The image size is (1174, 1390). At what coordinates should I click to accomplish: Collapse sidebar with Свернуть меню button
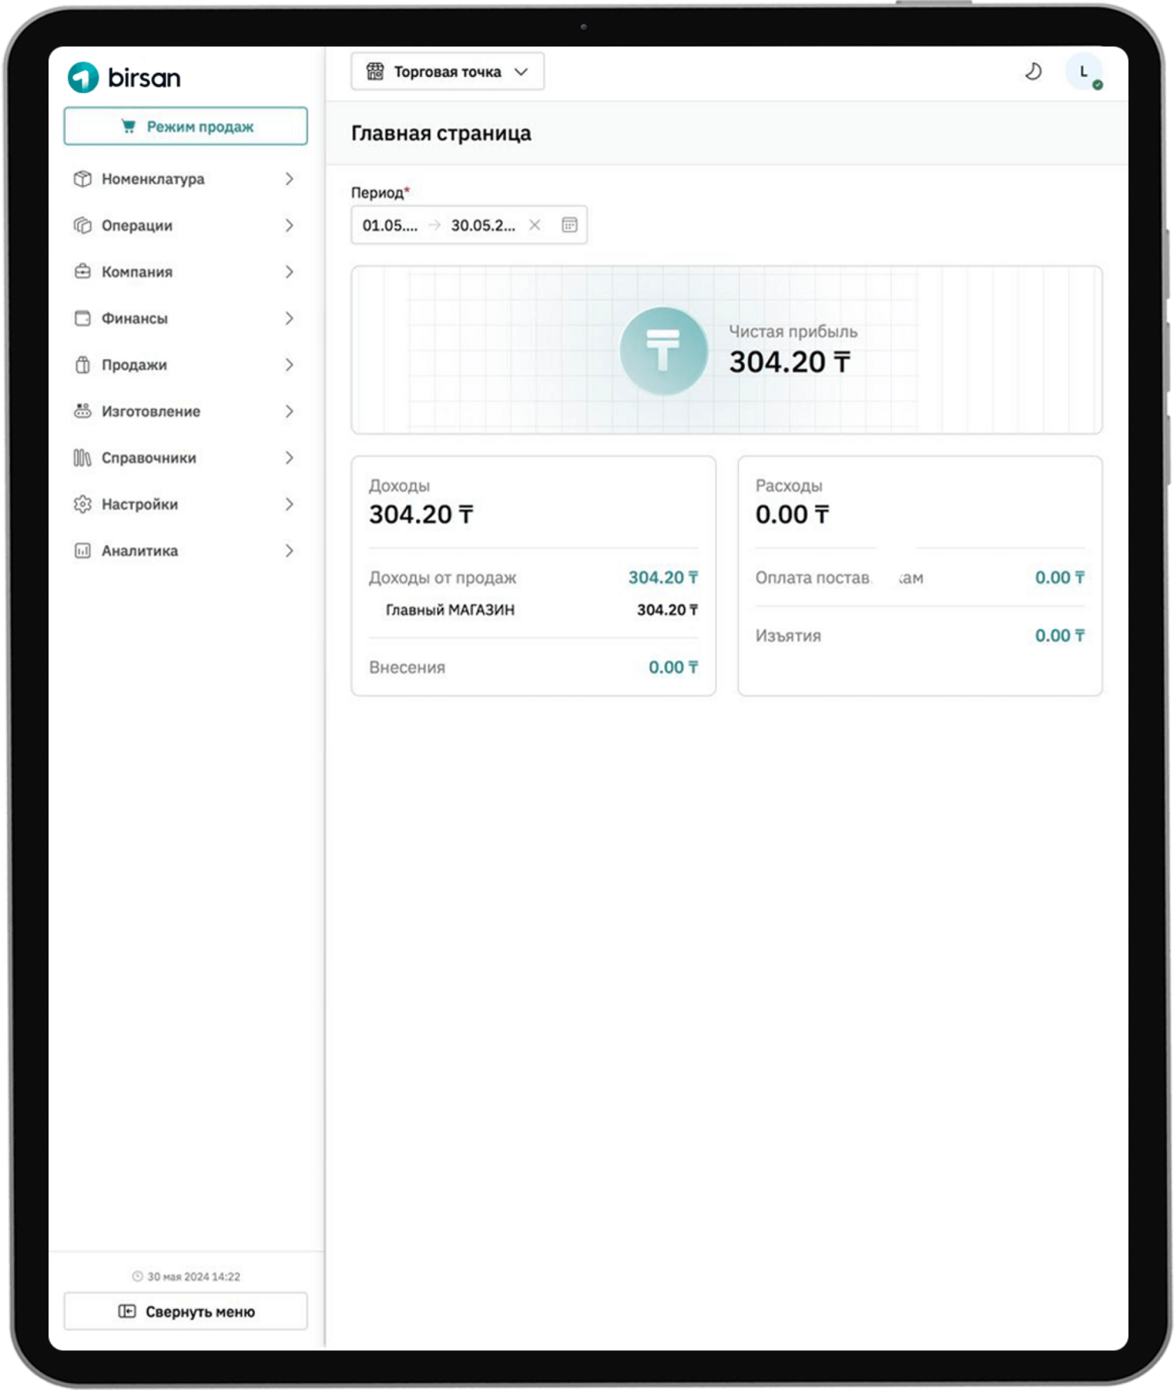tap(185, 1312)
